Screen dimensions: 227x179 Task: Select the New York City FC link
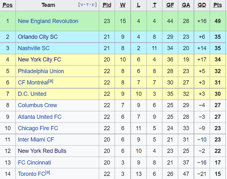(39, 60)
